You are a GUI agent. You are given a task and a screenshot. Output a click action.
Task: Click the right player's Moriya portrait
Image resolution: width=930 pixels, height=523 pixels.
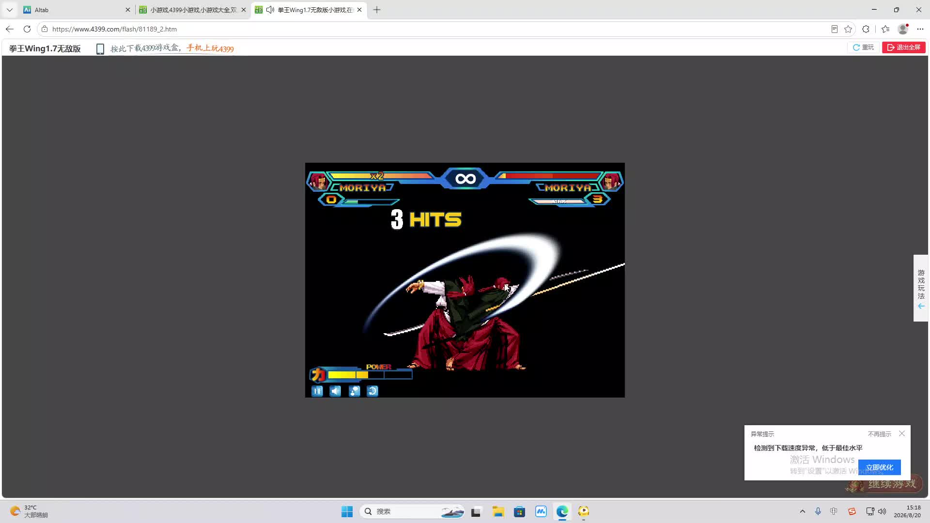611,182
